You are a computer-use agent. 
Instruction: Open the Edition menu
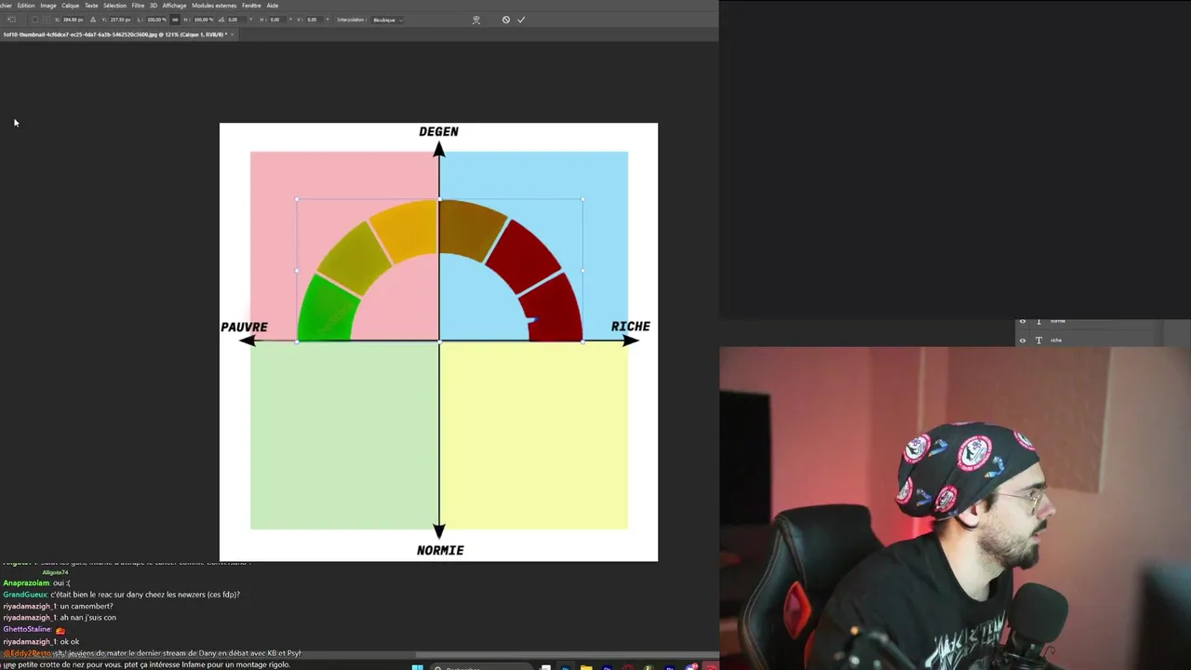coord(25,6)
